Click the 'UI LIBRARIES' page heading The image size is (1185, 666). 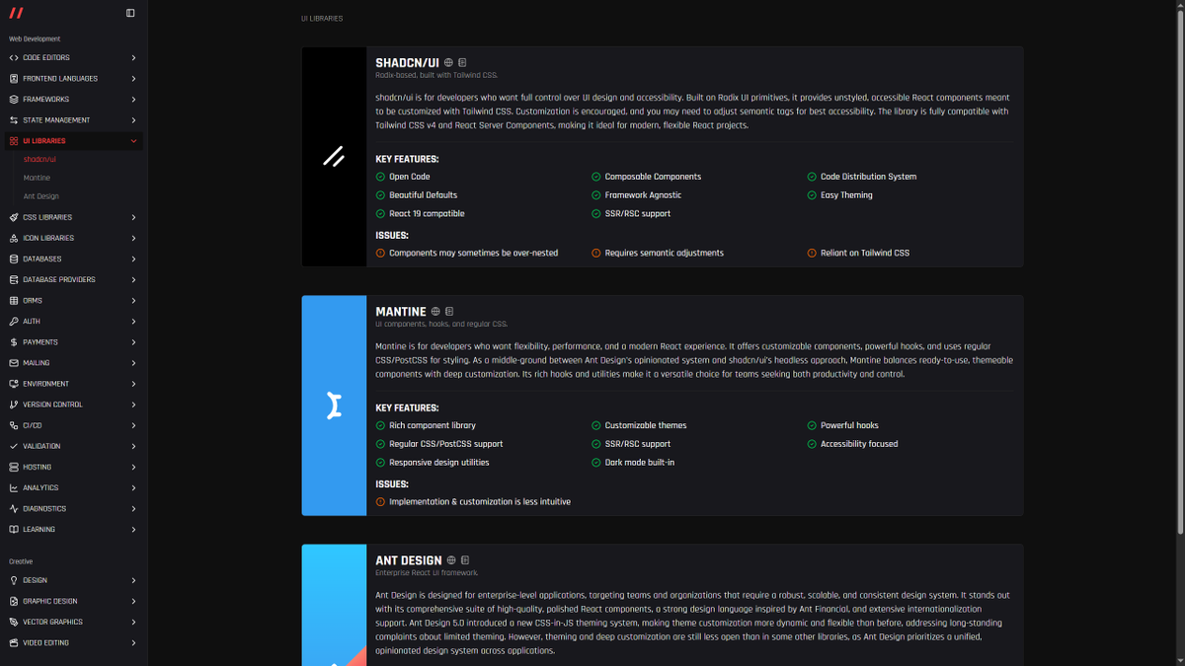pos(322,19)
